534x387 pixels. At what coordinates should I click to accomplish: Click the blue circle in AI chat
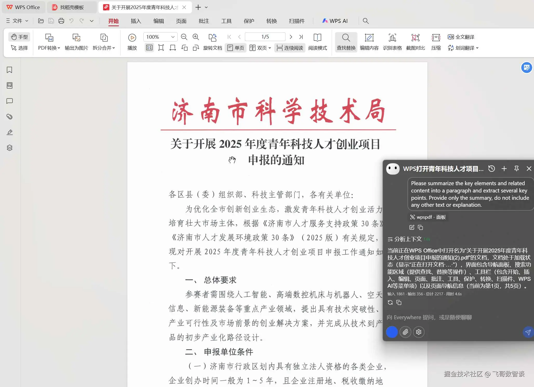(392, 332)
